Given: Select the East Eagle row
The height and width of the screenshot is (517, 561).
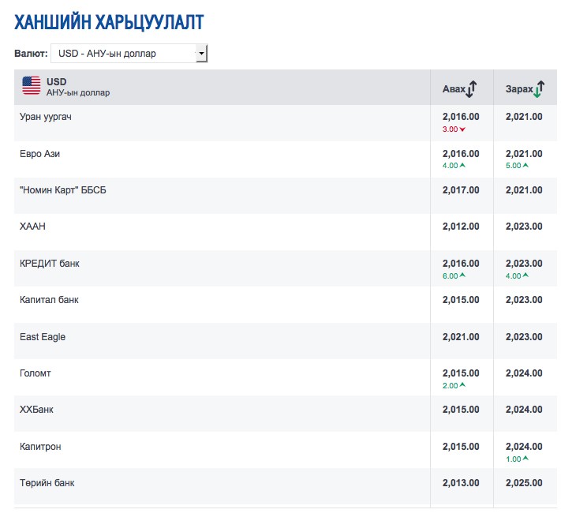Looking at the screenshot, I should point(286,341).
